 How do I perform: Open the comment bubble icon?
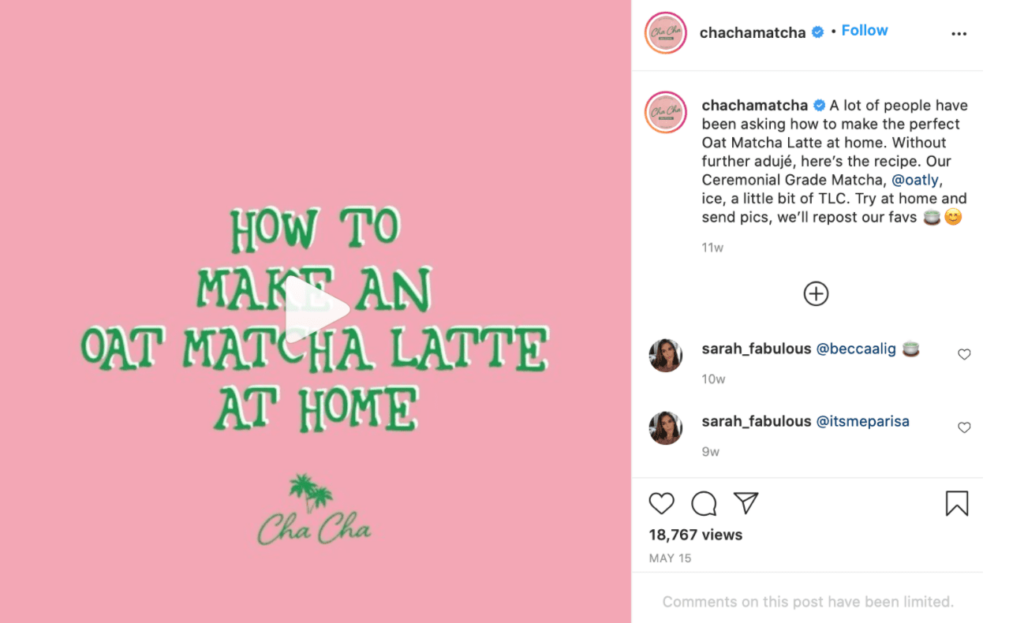click(x=704, y=503)
